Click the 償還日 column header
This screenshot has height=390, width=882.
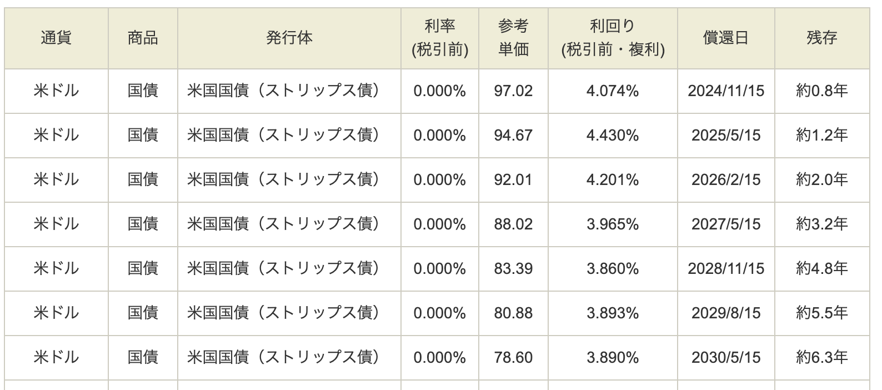(726, 38)
